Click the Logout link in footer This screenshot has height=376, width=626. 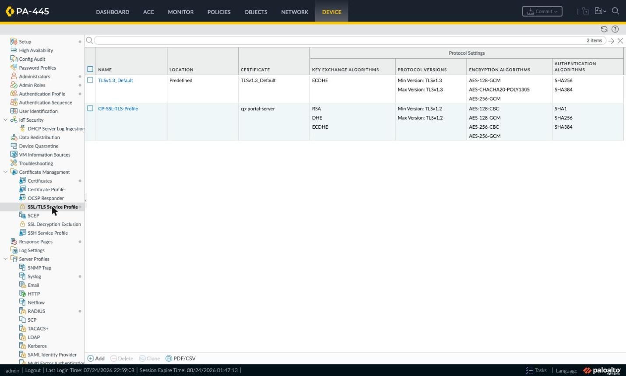coord(33,370)
